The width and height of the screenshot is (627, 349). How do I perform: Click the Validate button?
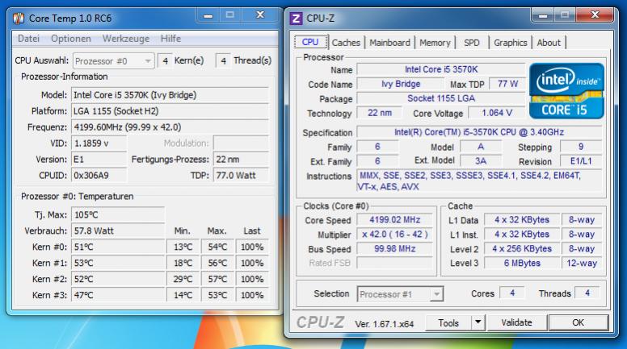click(x=516, y=322)
